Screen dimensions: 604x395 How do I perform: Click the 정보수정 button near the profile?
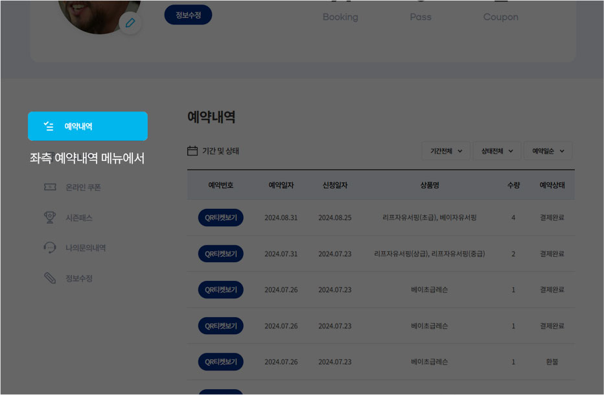coord(187,14)
